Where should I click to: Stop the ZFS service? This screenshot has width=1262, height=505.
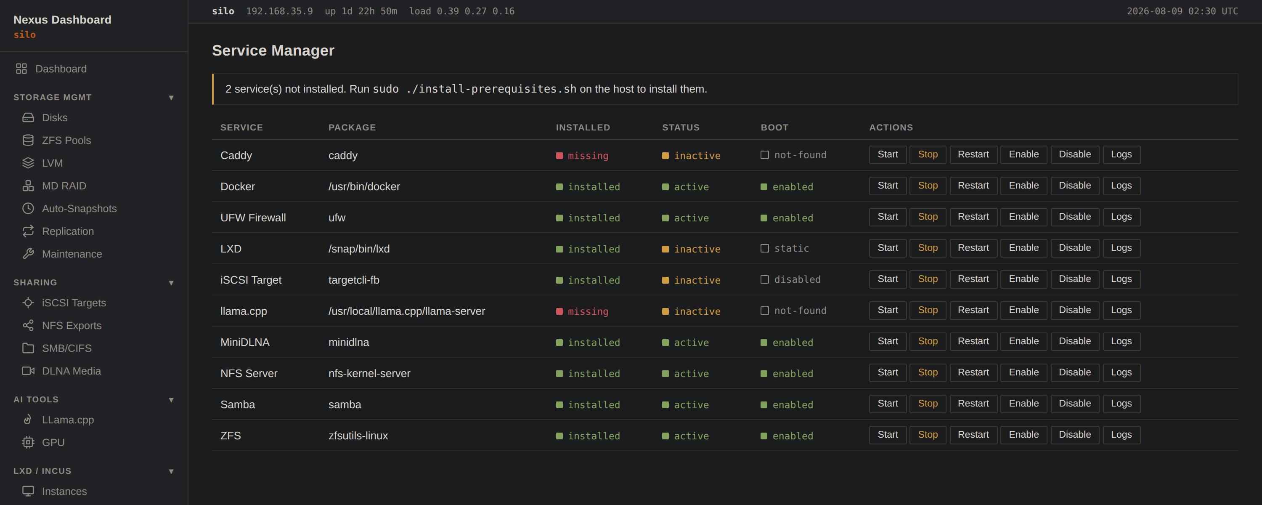tap(928, 435)
